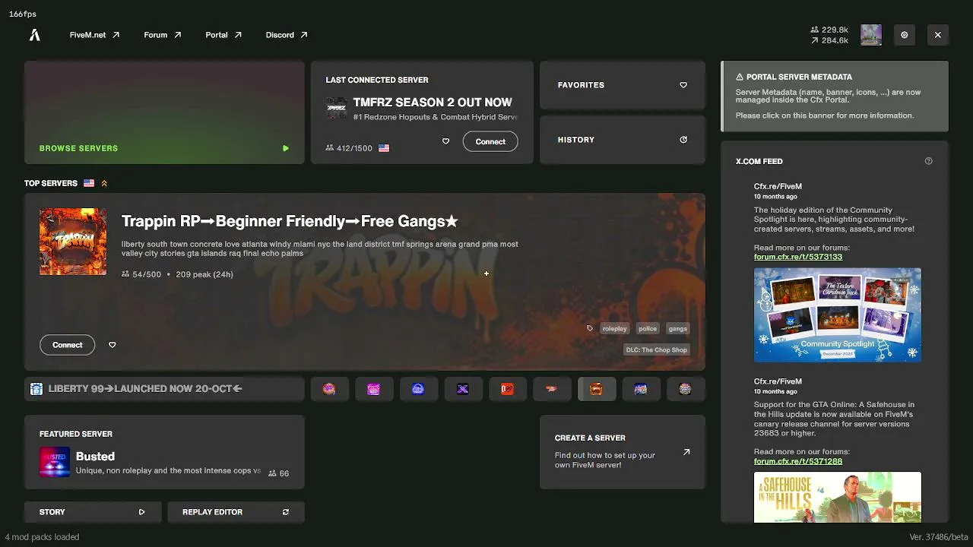The height and width of the screenshot is (547, 973).
Task: Click the police tag
Action: point(648,328)
